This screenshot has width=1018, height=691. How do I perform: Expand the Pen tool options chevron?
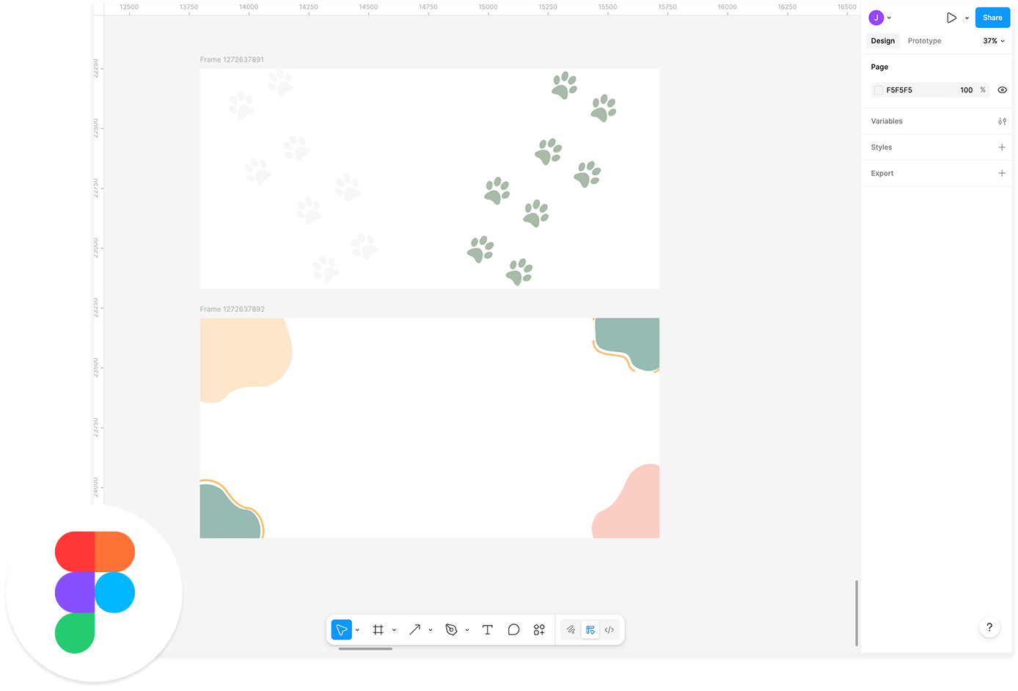(x=467, y=630)
